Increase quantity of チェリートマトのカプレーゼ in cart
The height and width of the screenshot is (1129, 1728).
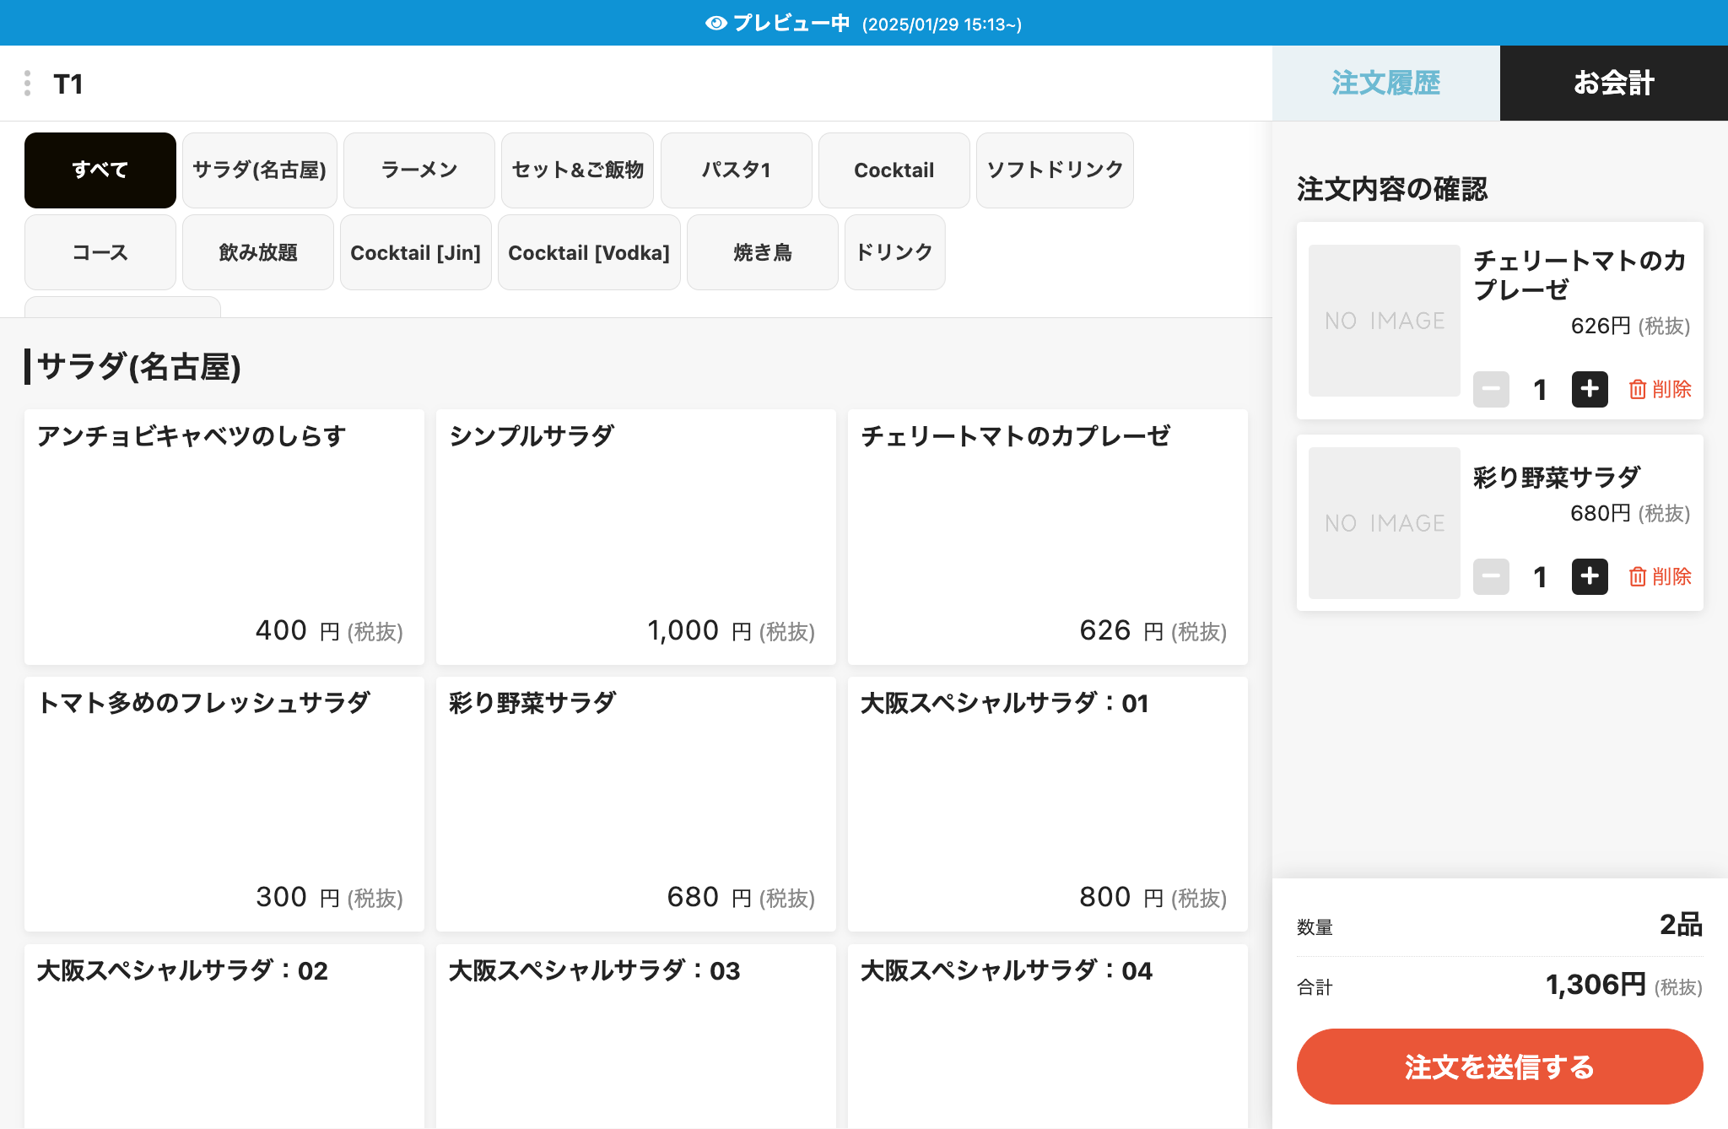tap(1590, 389)
